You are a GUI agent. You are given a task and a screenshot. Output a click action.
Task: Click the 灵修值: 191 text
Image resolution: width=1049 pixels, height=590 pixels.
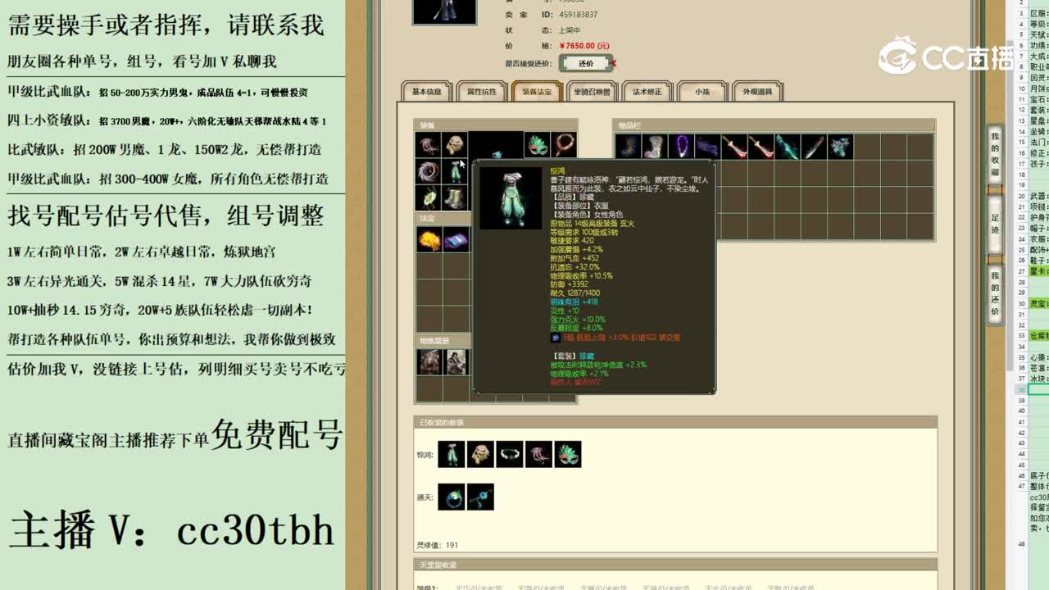(x=438, y=545)
